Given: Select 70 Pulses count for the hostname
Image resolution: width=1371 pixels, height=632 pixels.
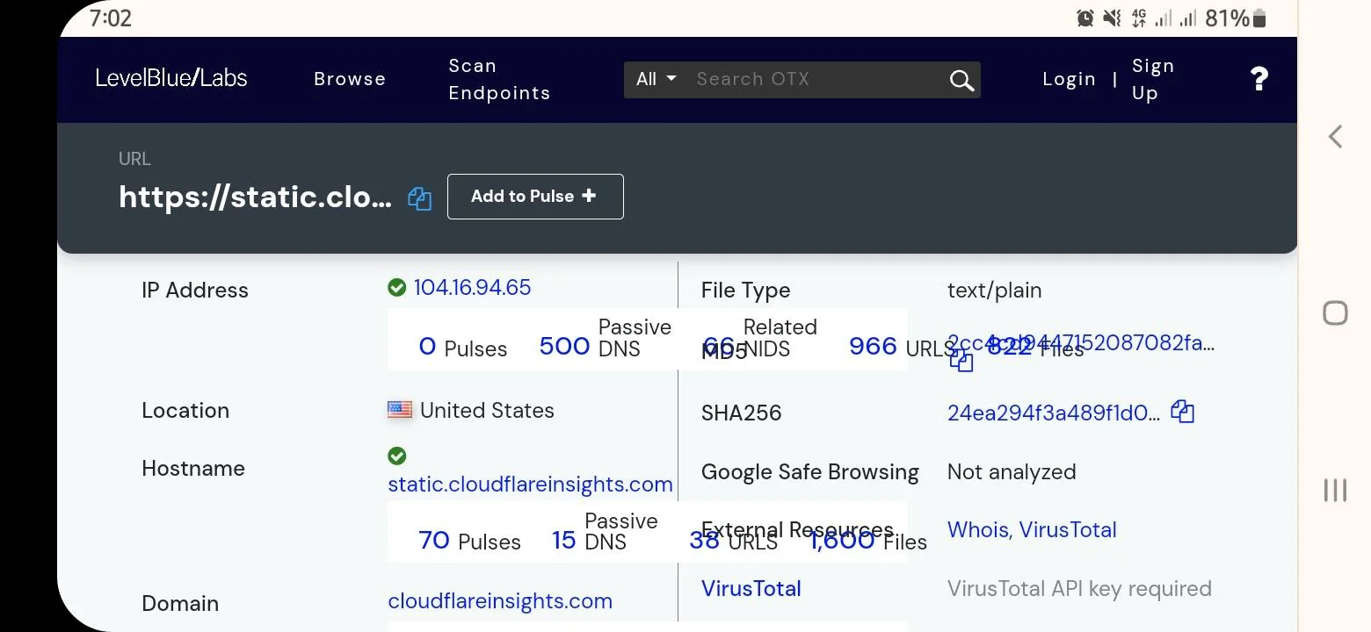Looking at the screenshot, I should click(469, 541).
